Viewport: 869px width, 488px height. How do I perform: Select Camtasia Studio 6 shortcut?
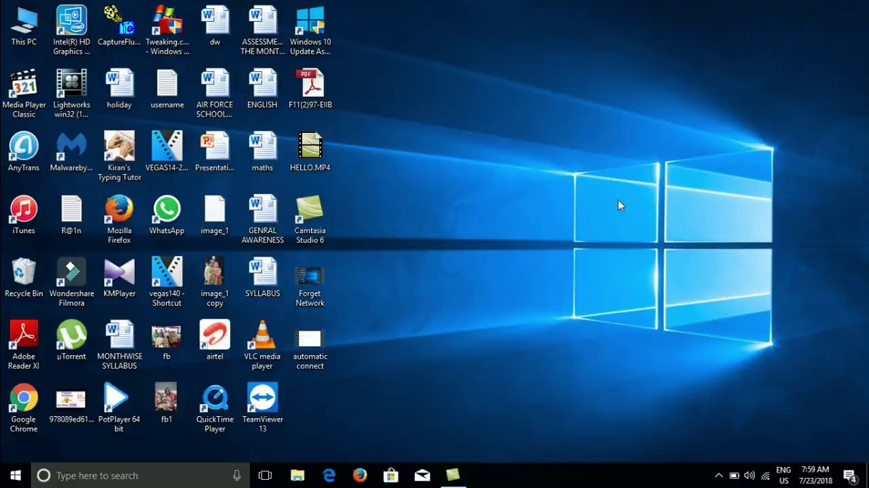pyautogui.click(x=310, y=220)
